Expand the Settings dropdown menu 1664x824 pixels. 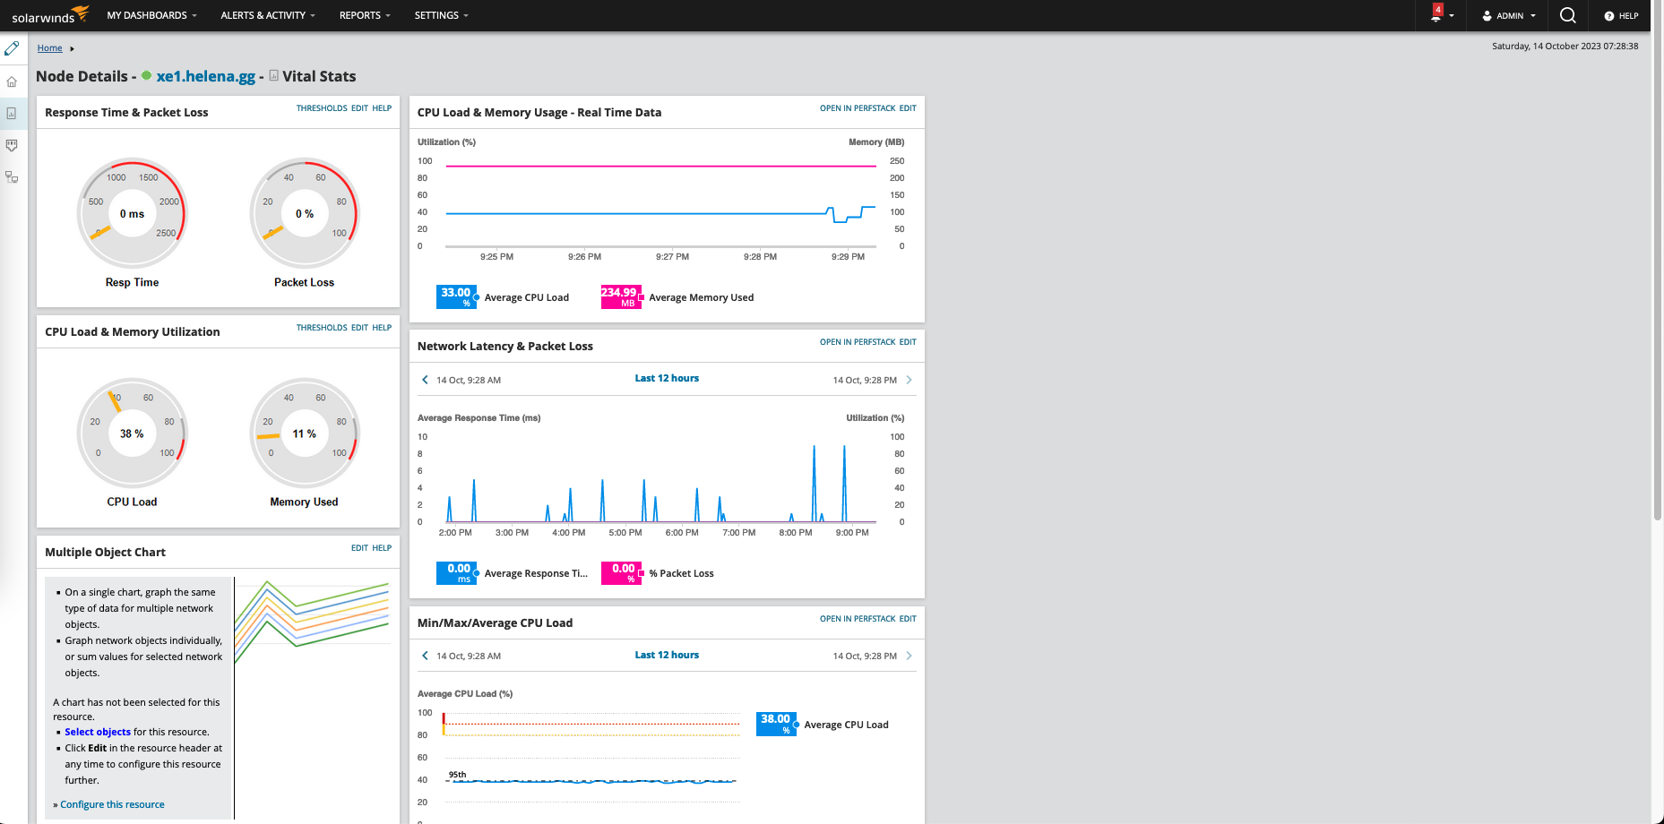pyautogui.click(x=441, y=15)
